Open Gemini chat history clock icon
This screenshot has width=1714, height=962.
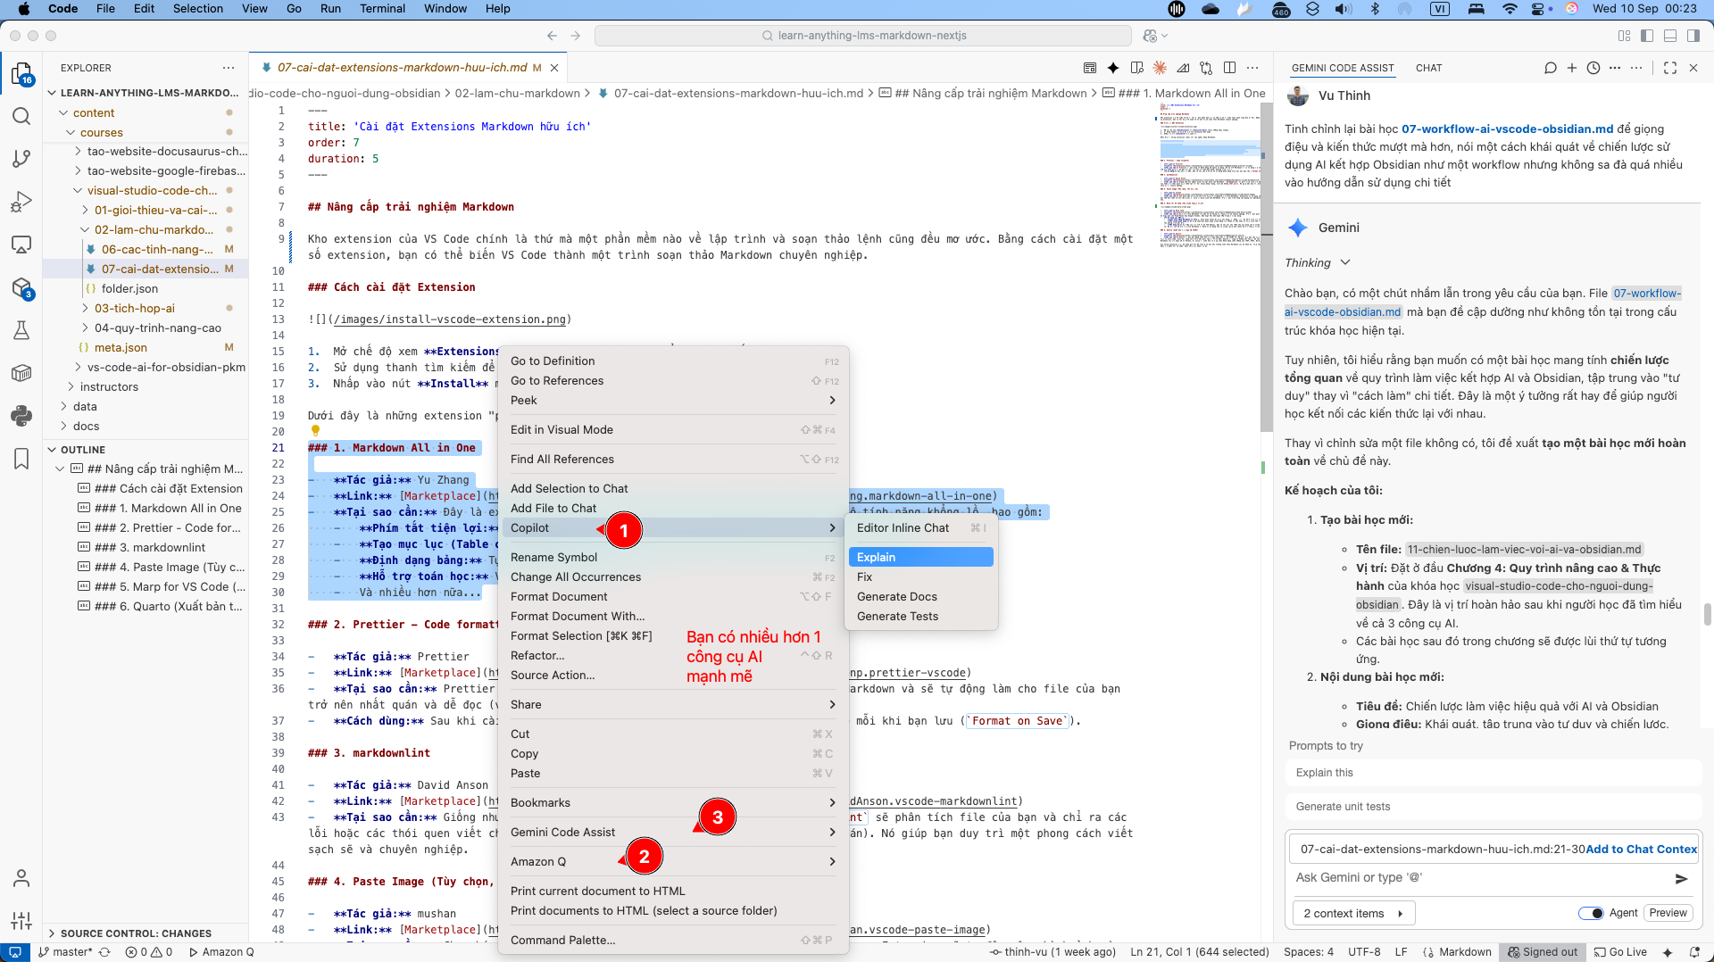[x=1593, y=68]
